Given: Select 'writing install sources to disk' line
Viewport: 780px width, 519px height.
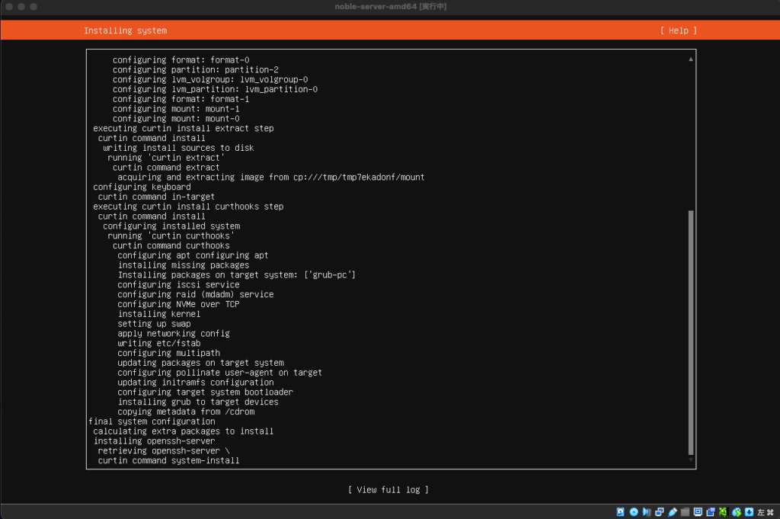Looking at the screenshot, I should tap(178, 148).
